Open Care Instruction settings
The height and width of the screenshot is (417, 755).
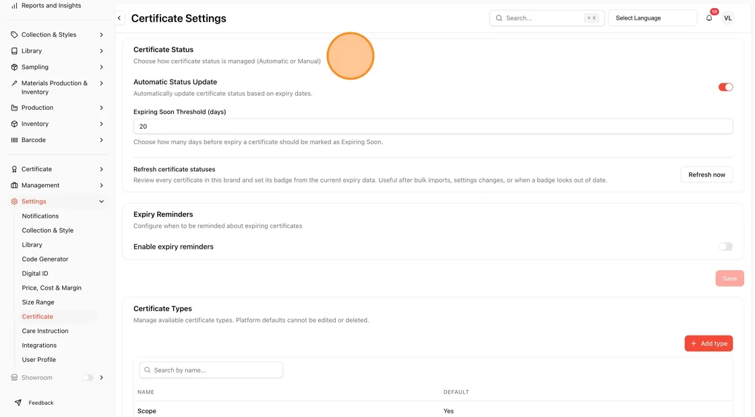pyautogui.click(x=44, y=331)
